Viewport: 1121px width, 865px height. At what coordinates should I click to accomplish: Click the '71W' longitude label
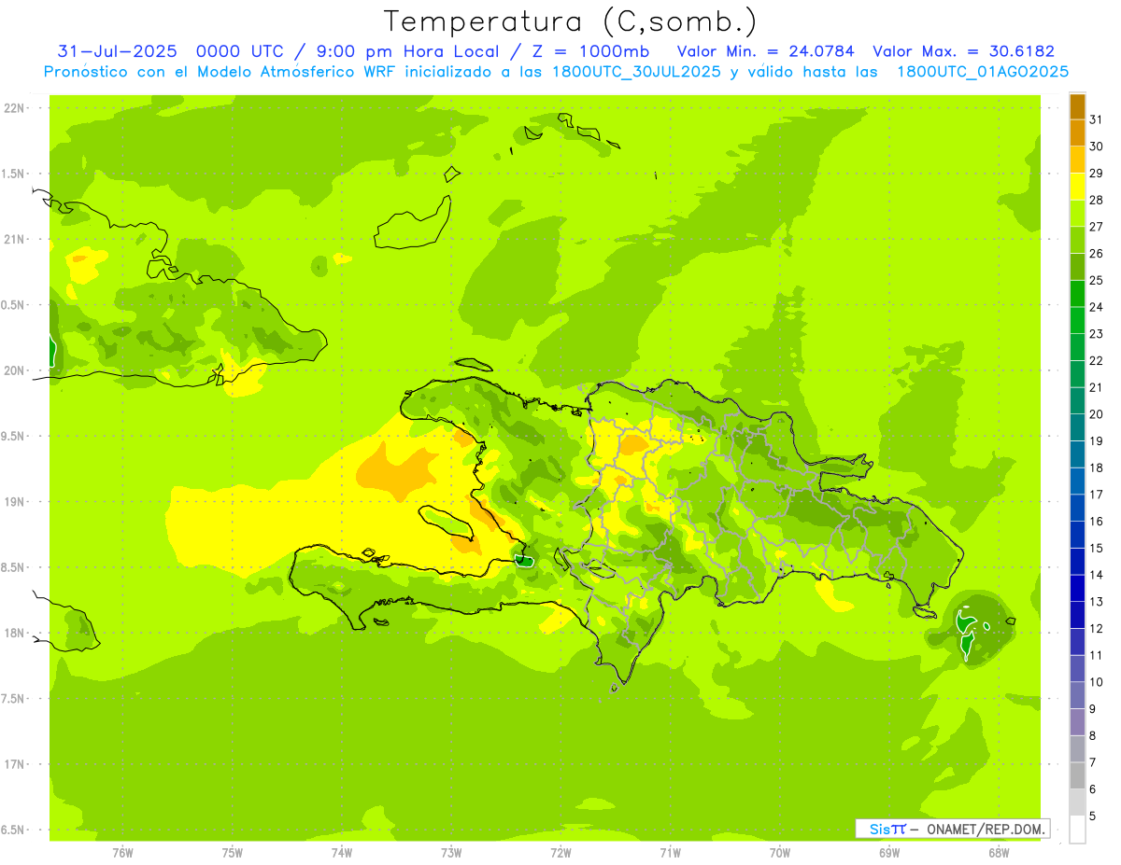pyautogui.click(x=670, y=852)
